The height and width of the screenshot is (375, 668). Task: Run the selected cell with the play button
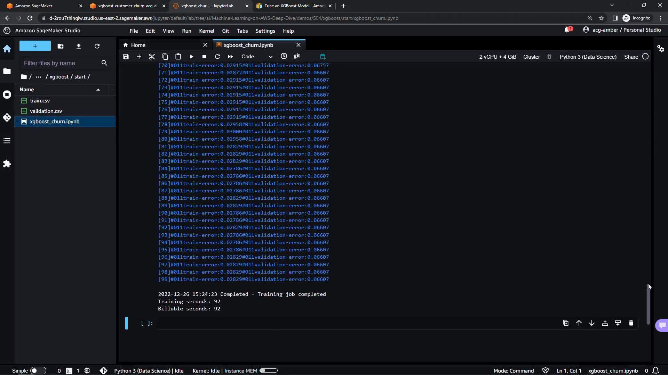[191, 57]
